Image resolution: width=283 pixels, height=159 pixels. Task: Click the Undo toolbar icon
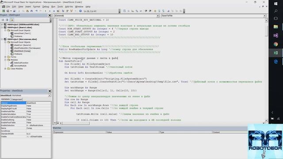36,11
